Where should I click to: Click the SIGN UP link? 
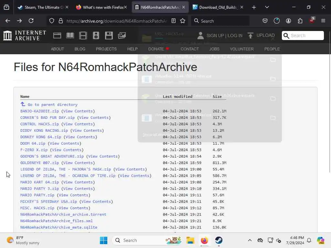pos(215,36)
